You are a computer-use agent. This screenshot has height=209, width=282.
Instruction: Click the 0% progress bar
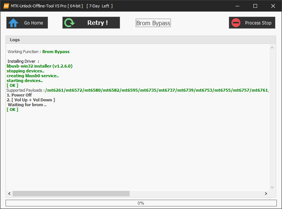pos(141,203)
